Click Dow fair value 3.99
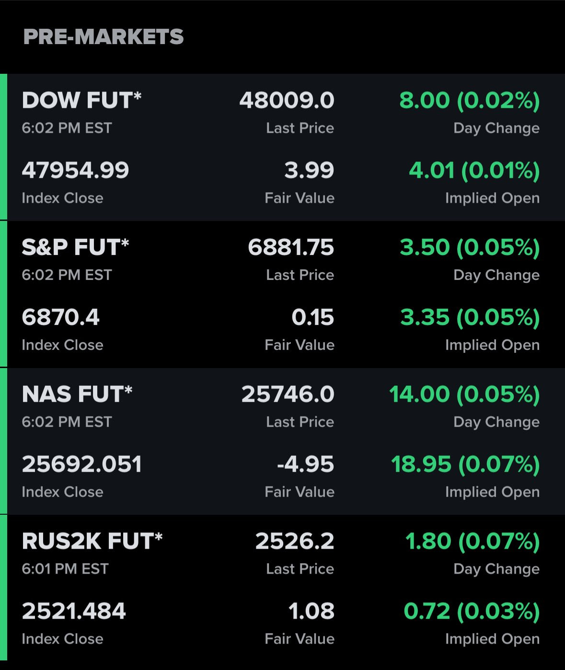 309,171
